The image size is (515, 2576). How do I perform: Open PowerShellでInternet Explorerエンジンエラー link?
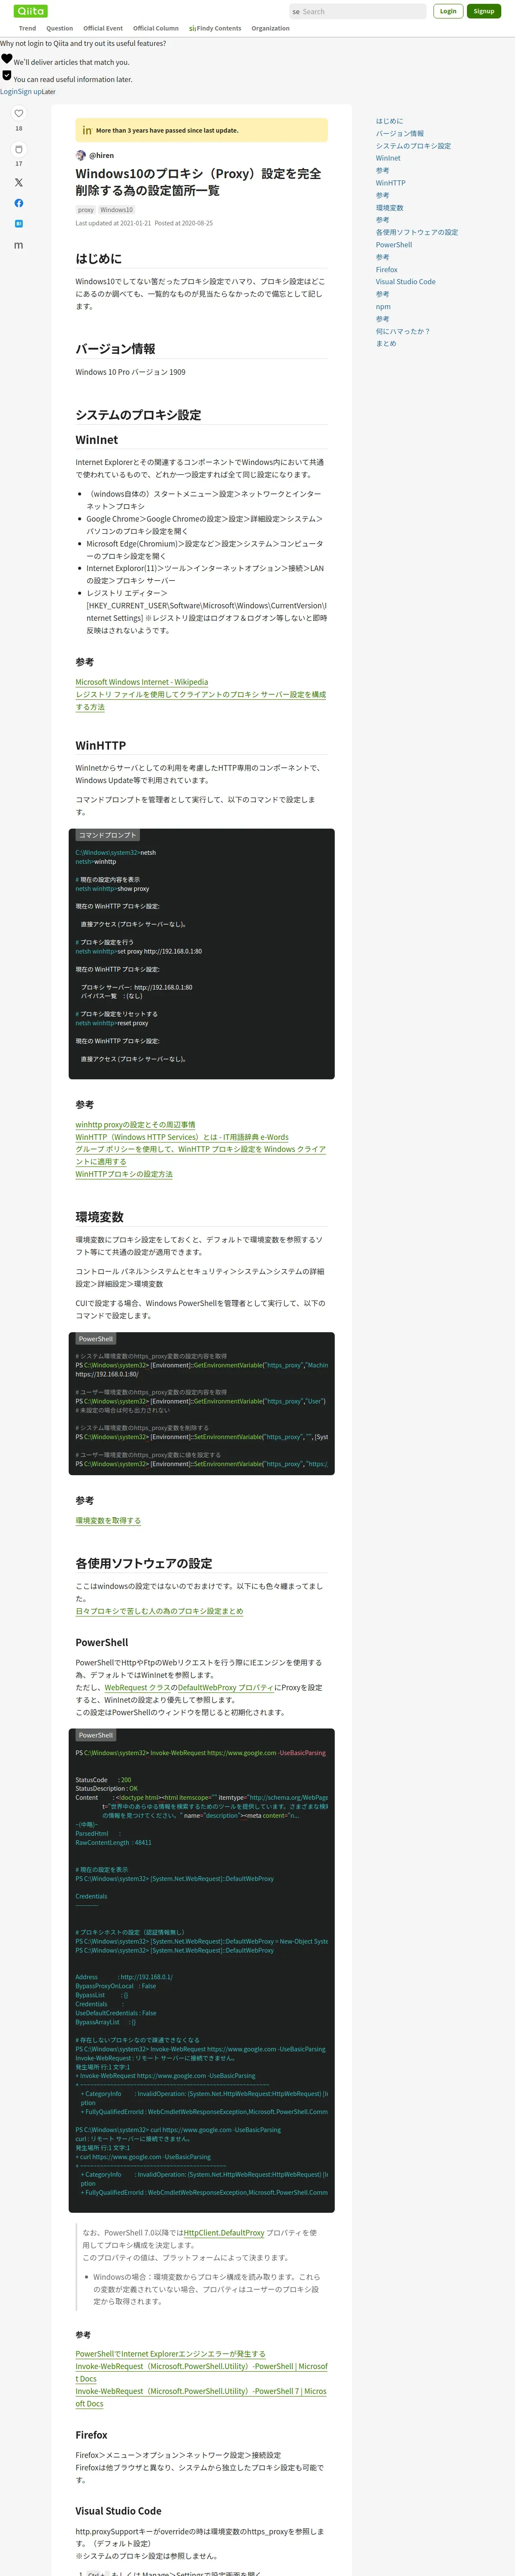tap(170, 2354)
